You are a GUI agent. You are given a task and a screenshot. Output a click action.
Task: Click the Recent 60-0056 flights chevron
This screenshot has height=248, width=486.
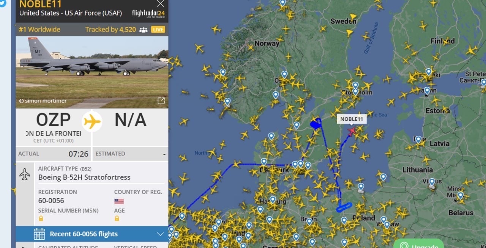tap(160, 234)
